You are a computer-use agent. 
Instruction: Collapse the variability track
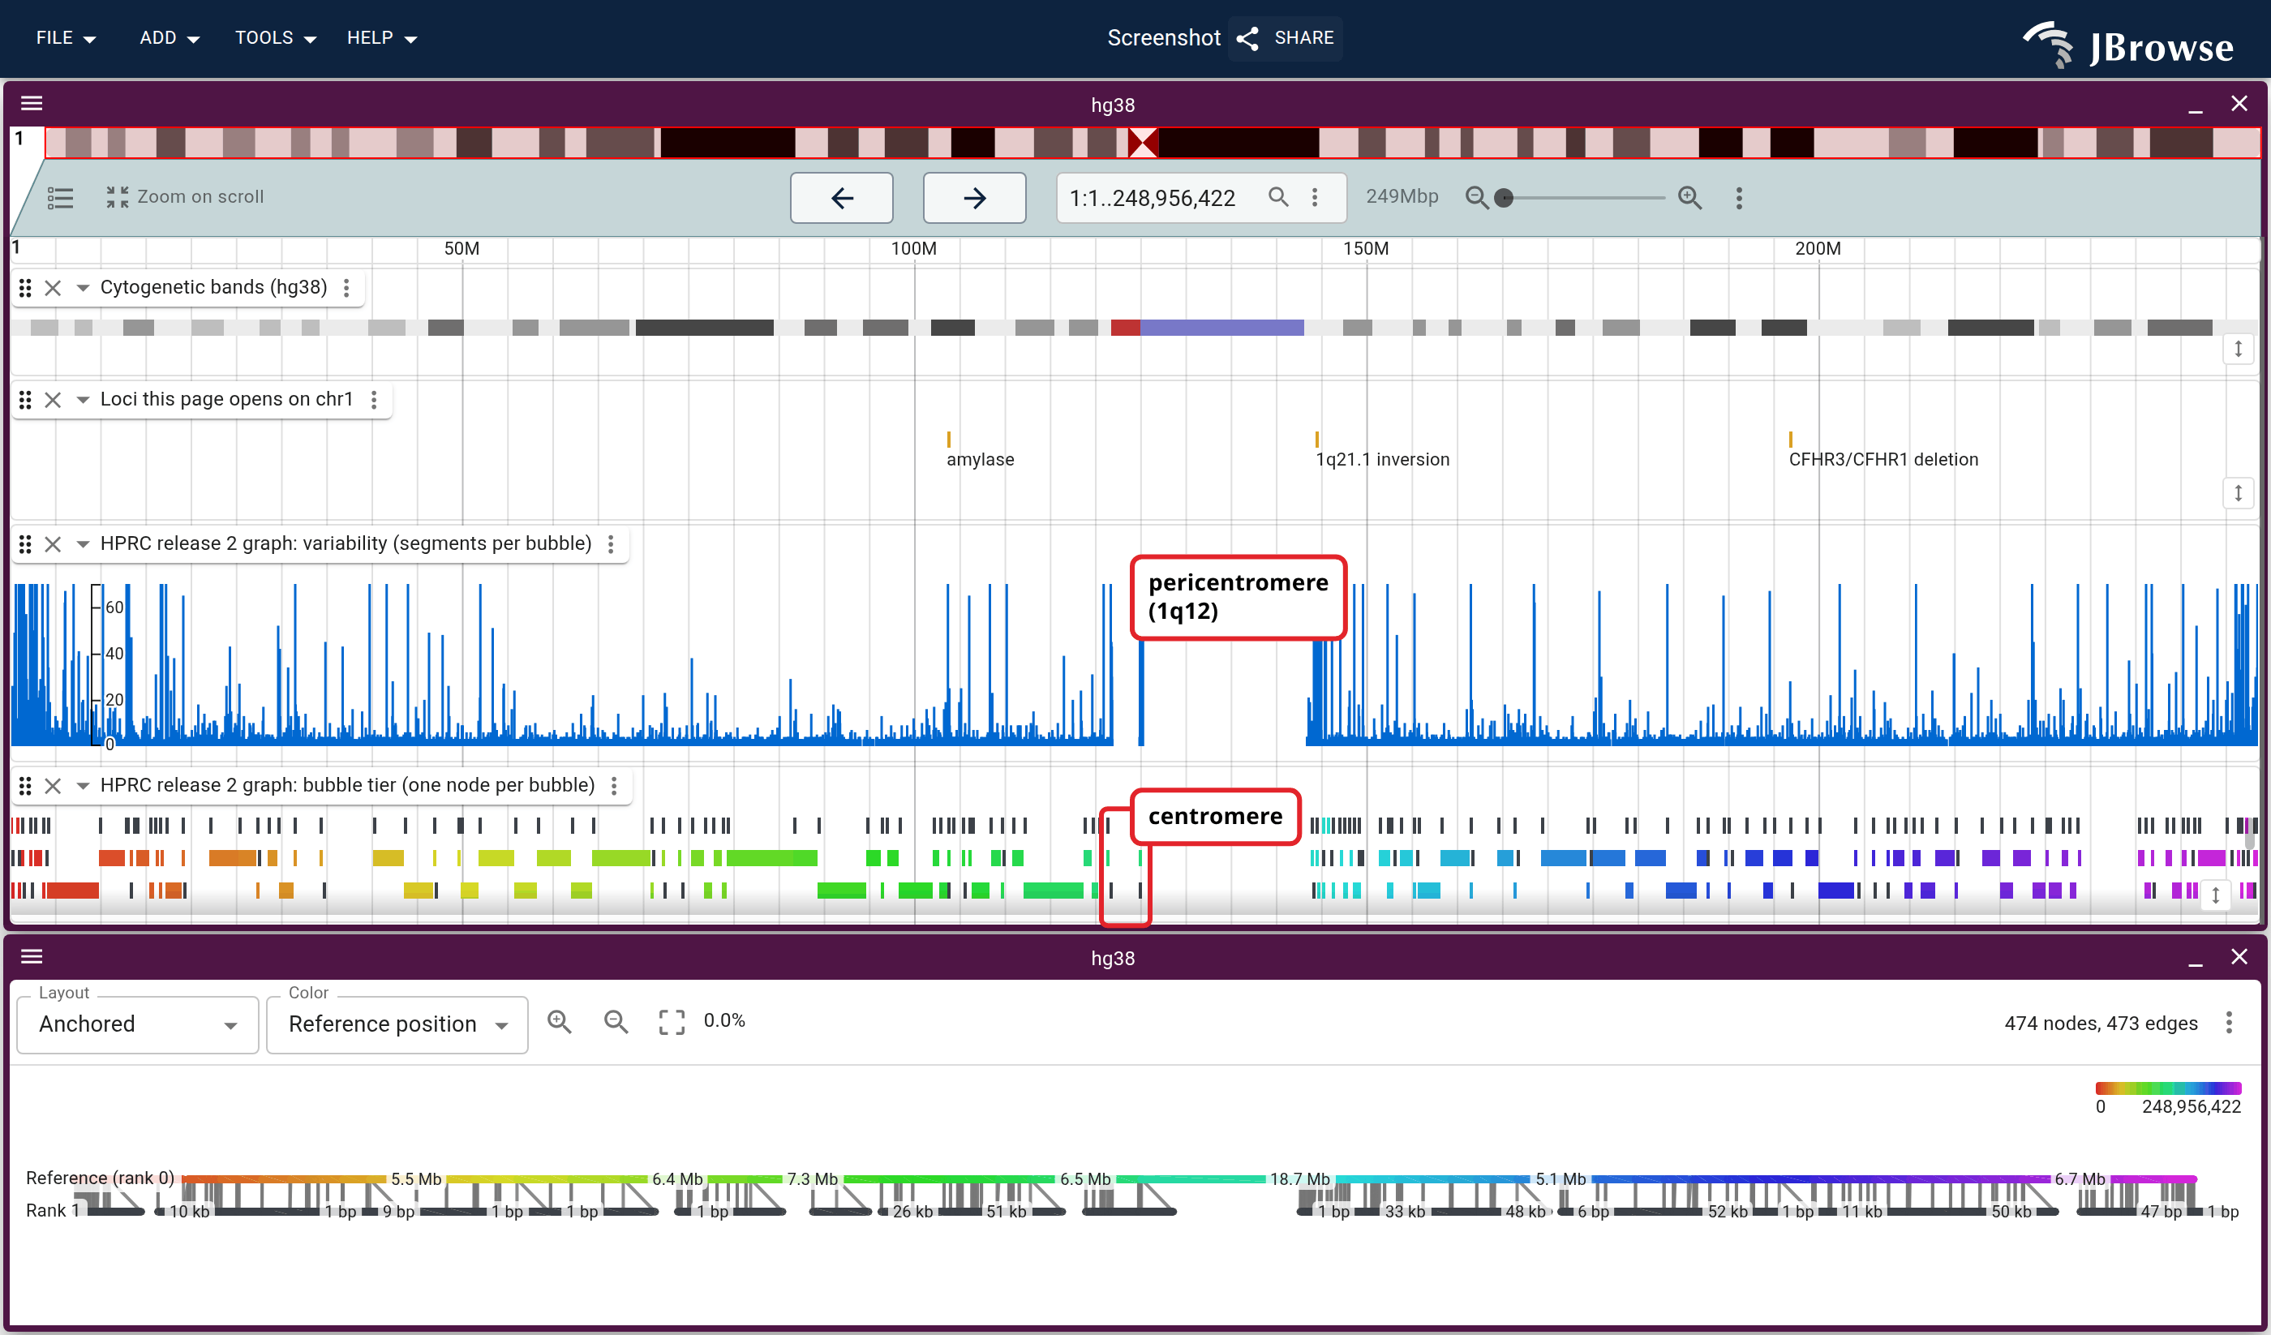pyautogui.click(x=82, y=543)
